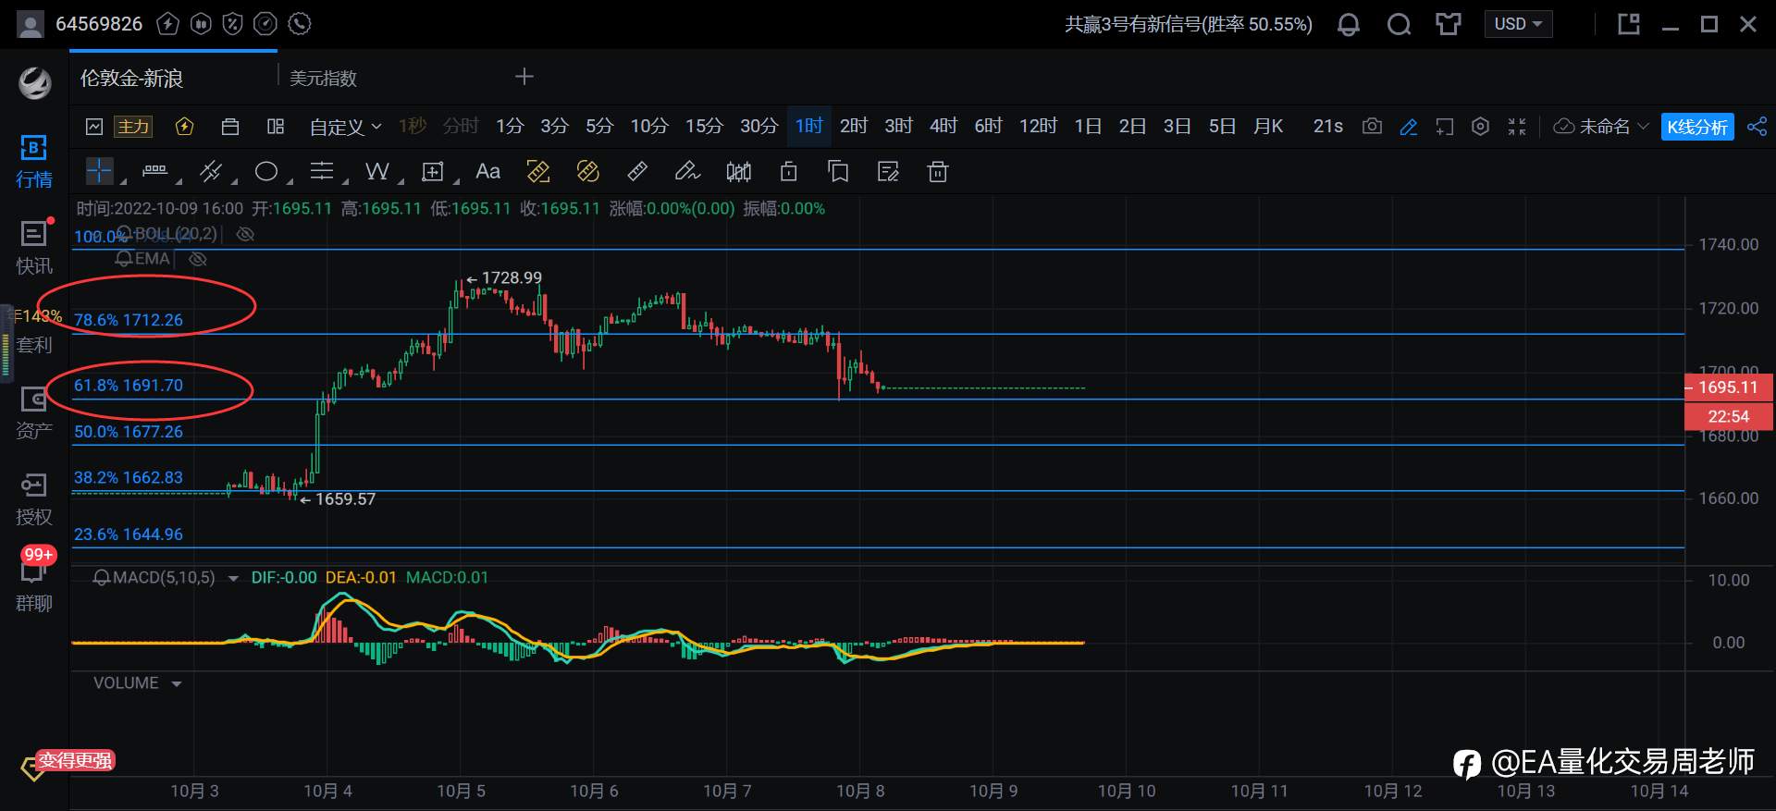
Task: Select the Fibonacci lines tool
Action: 321,171
